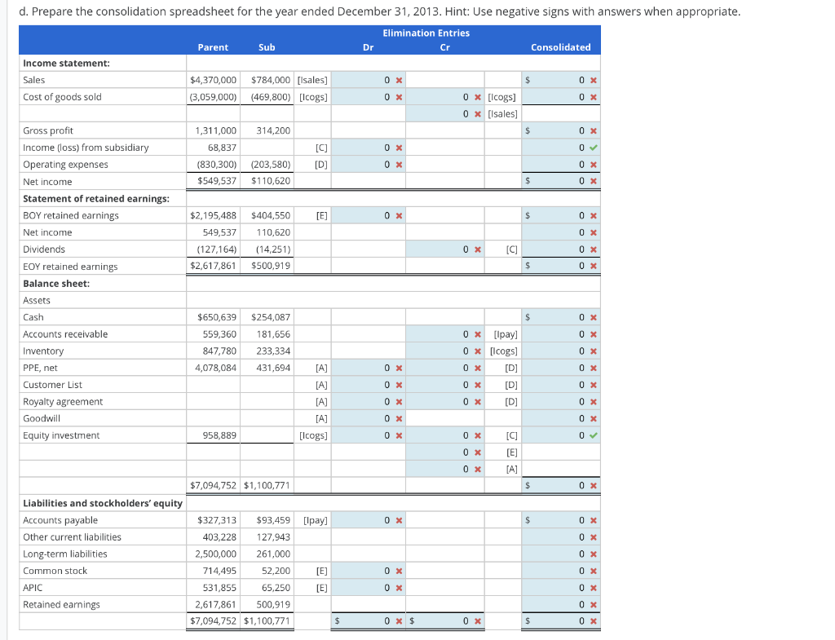The height and width of the screenshot is (640, 835).
Task: Click red X on BOY retained earnings debit entry
Action: (x=397, y=215)
